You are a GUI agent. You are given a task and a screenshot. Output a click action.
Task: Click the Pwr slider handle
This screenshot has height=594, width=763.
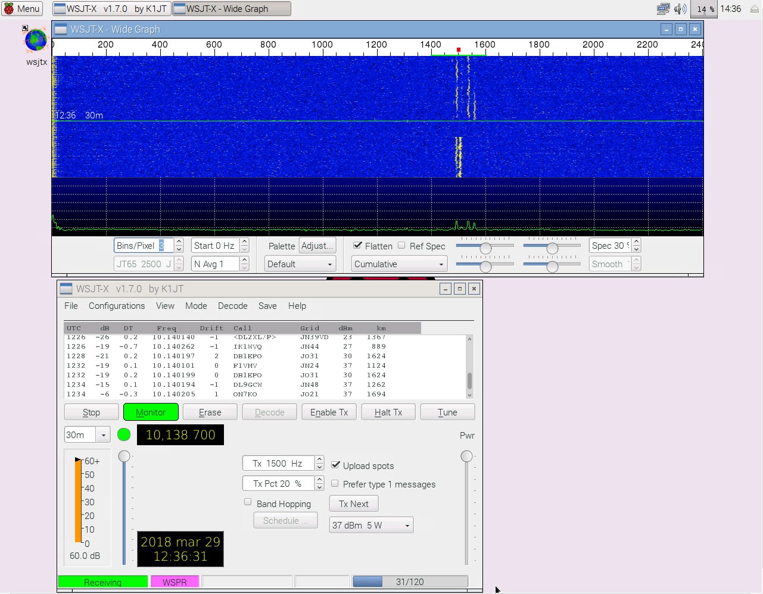pyautogui.click(x=466, y=456)
